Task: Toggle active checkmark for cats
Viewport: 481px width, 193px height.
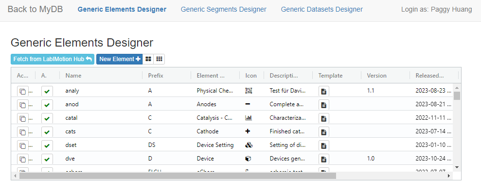Action: pos(47,132)
